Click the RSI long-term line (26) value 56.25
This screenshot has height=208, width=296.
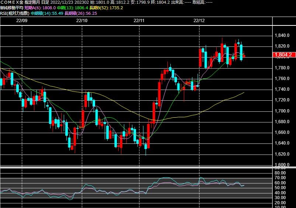[x=91, y=13]
